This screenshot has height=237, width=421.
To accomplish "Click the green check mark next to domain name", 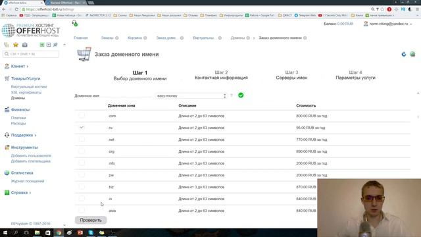I will tap(241, 95).
